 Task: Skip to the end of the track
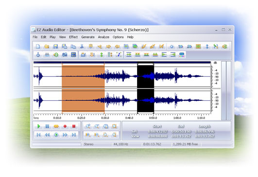pos(74,135)
